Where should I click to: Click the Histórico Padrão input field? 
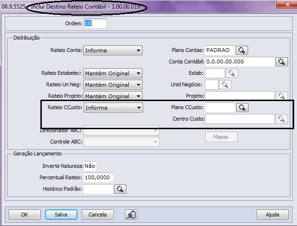coord(98,189)
